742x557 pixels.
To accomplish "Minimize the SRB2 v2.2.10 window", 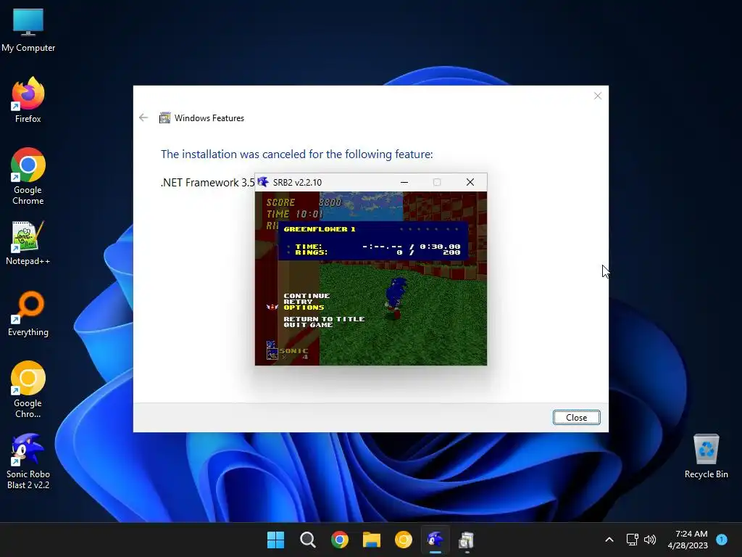I will click(404, 182).
